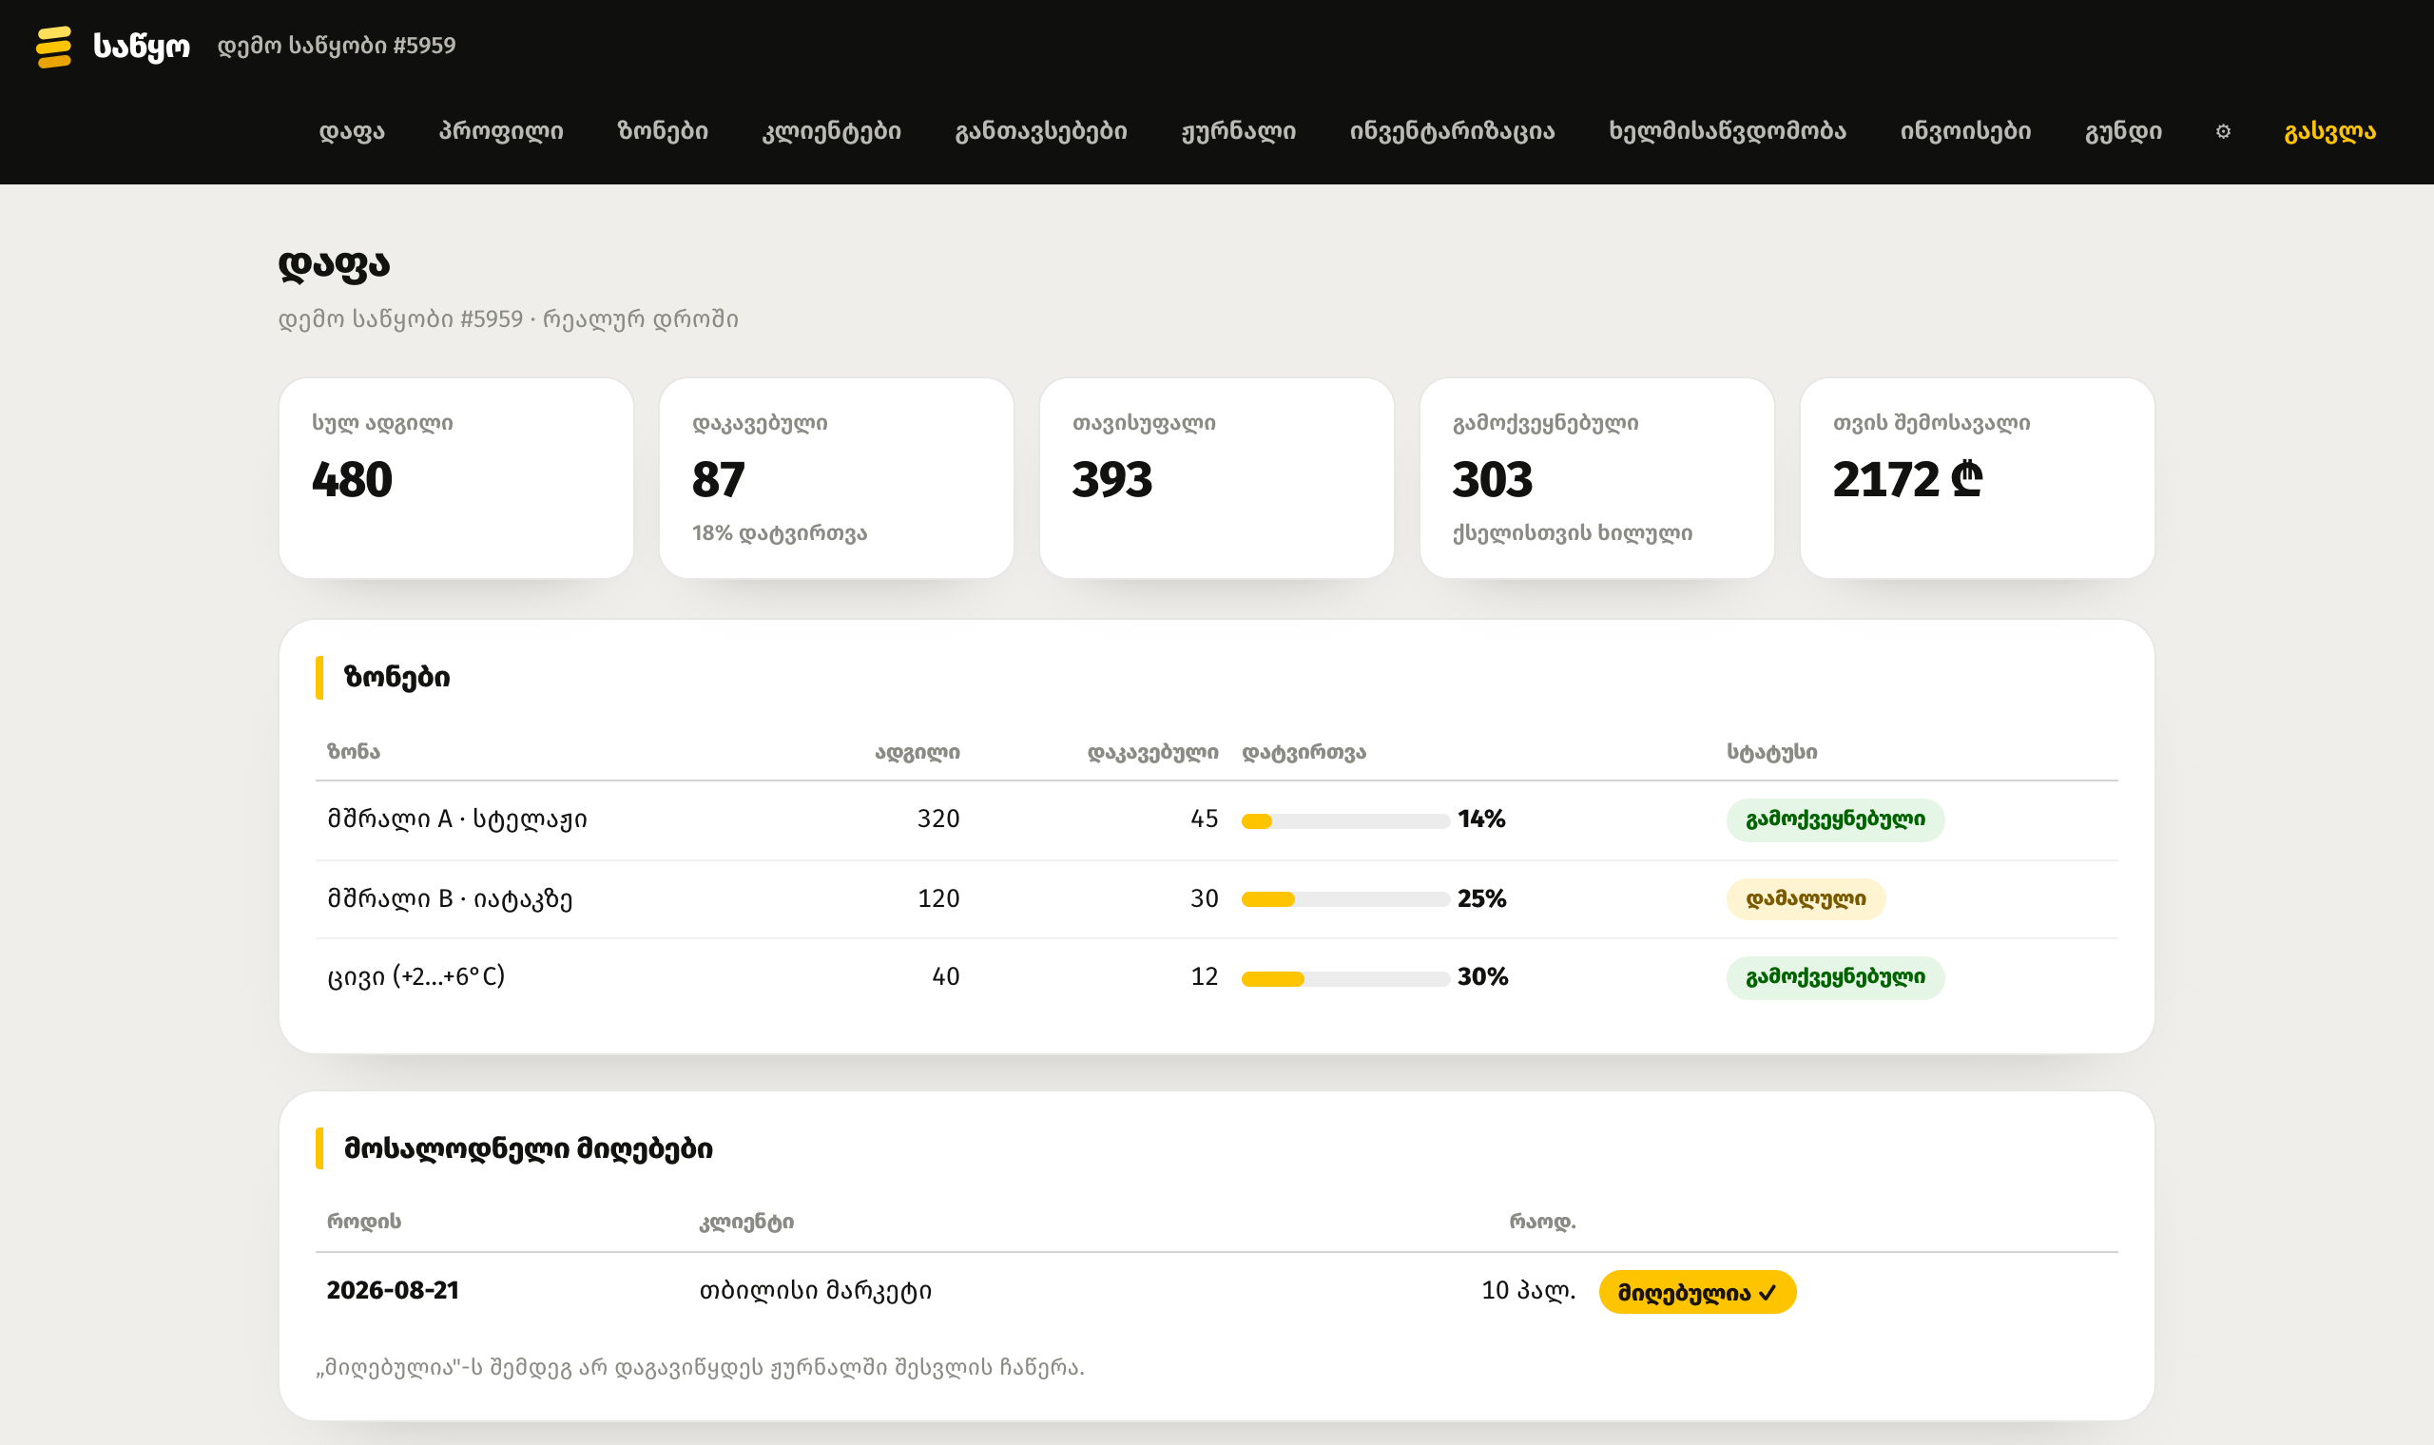
Task: Click the თავისუფალი 393 card
Action: point(1216,478)
